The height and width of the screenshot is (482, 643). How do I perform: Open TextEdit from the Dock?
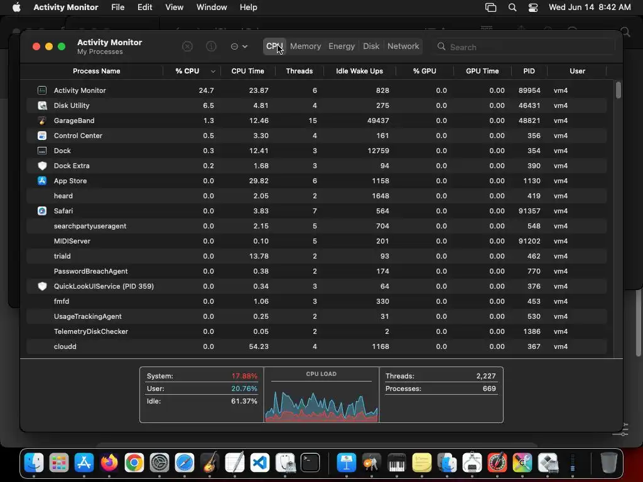pos(235,463)
